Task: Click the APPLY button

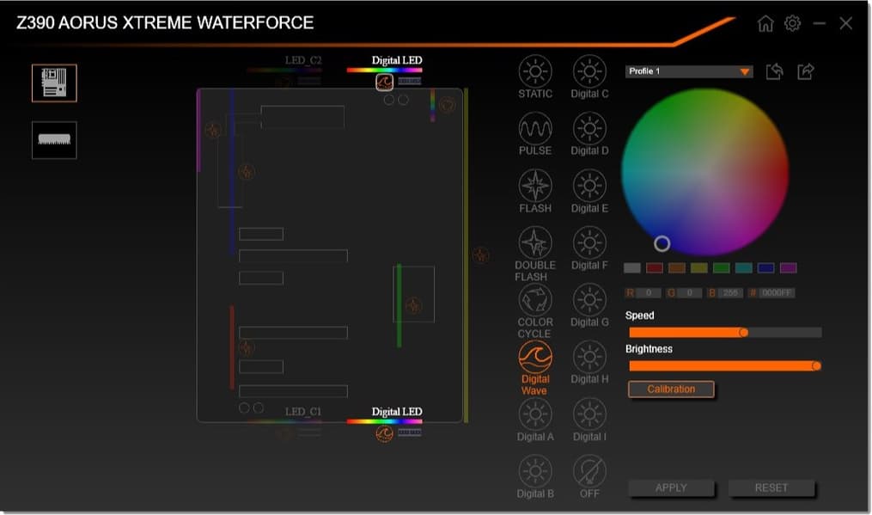Action: tap(671, 487)
